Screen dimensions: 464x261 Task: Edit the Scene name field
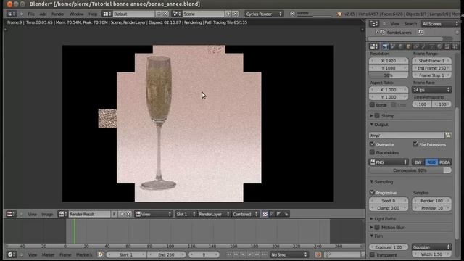203,14
